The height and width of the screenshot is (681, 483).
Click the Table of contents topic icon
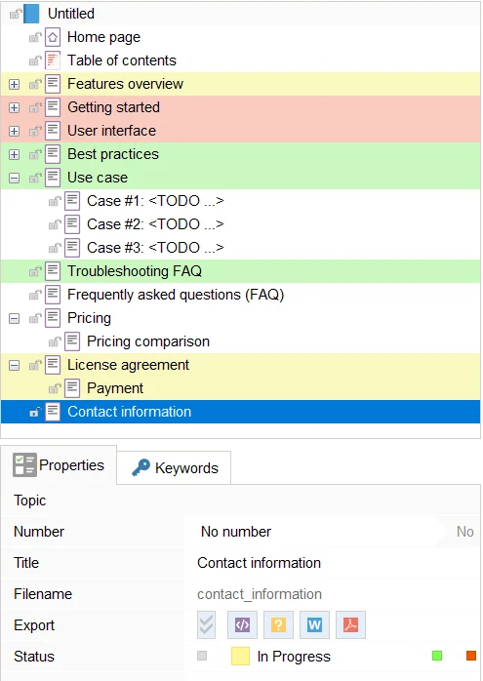click(53, 60)
